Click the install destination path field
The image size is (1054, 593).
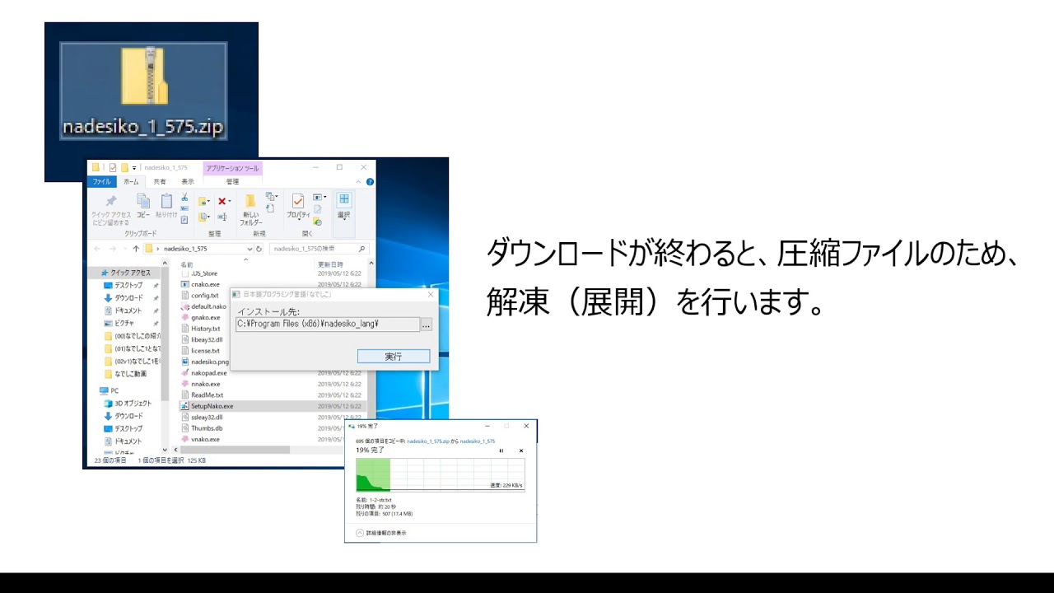coord(328,325)
